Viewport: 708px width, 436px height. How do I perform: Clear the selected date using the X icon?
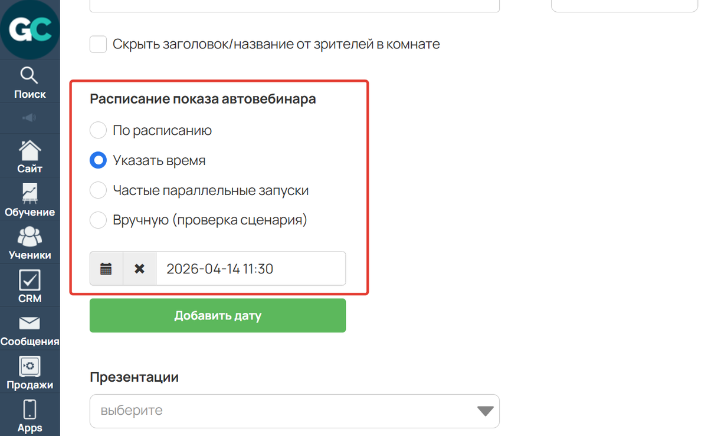tap(140, 268)
